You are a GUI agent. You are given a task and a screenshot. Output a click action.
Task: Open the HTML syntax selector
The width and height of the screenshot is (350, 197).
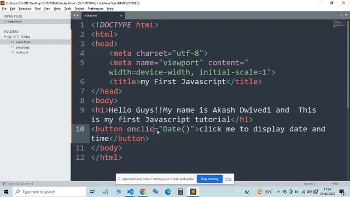tap(335, 184)
